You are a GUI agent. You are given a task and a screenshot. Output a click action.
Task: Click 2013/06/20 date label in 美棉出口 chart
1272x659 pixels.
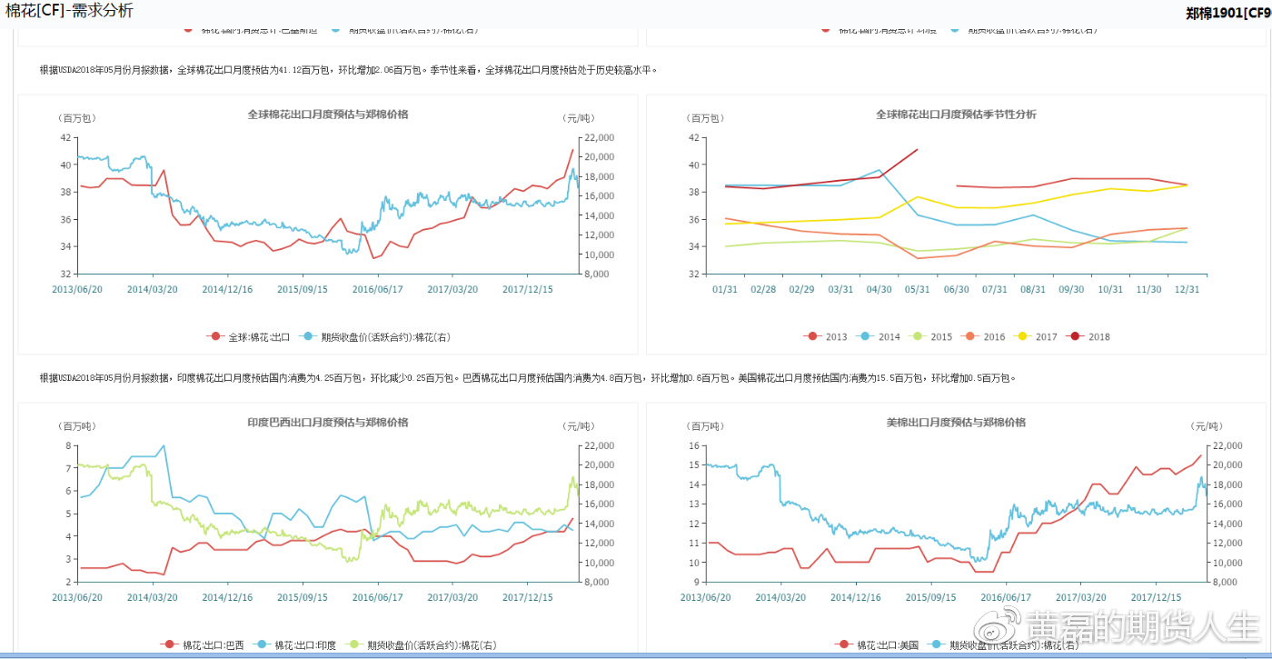705,597
